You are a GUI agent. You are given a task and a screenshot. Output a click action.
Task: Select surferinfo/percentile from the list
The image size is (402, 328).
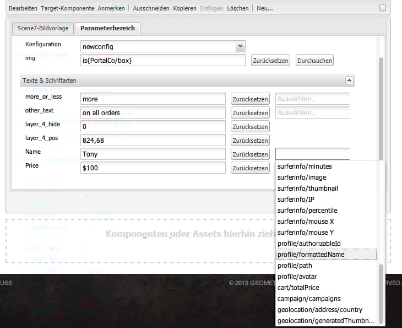point(326,211)
